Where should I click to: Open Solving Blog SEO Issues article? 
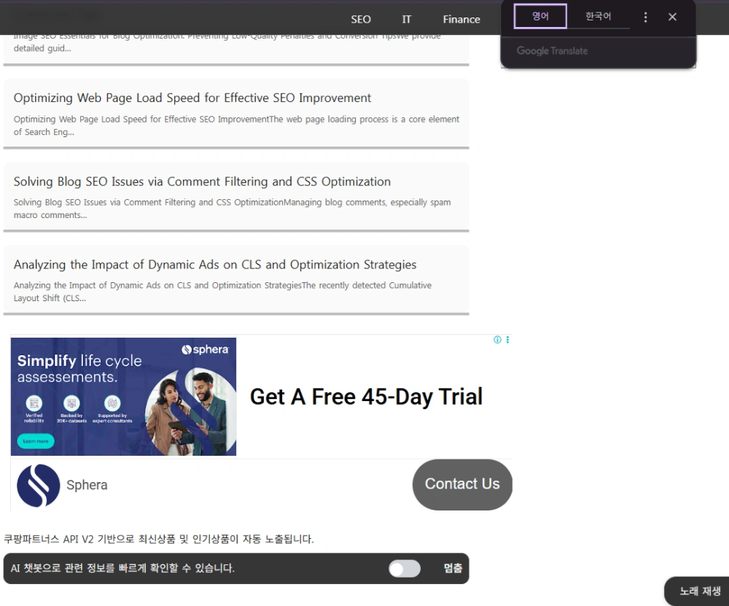(202, 182)
